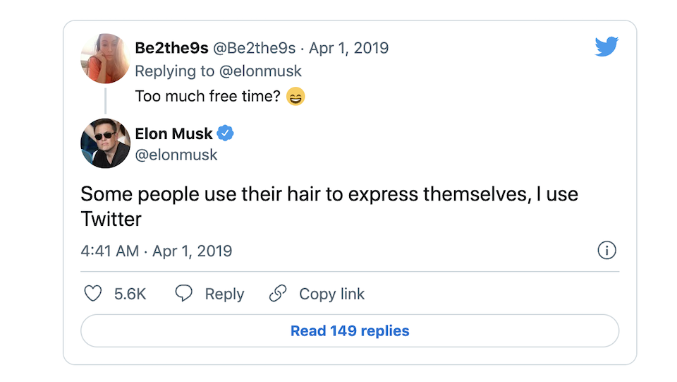Click the Twitter bird logo
Screen dimensions: 677x382
(x=606, y=47)
